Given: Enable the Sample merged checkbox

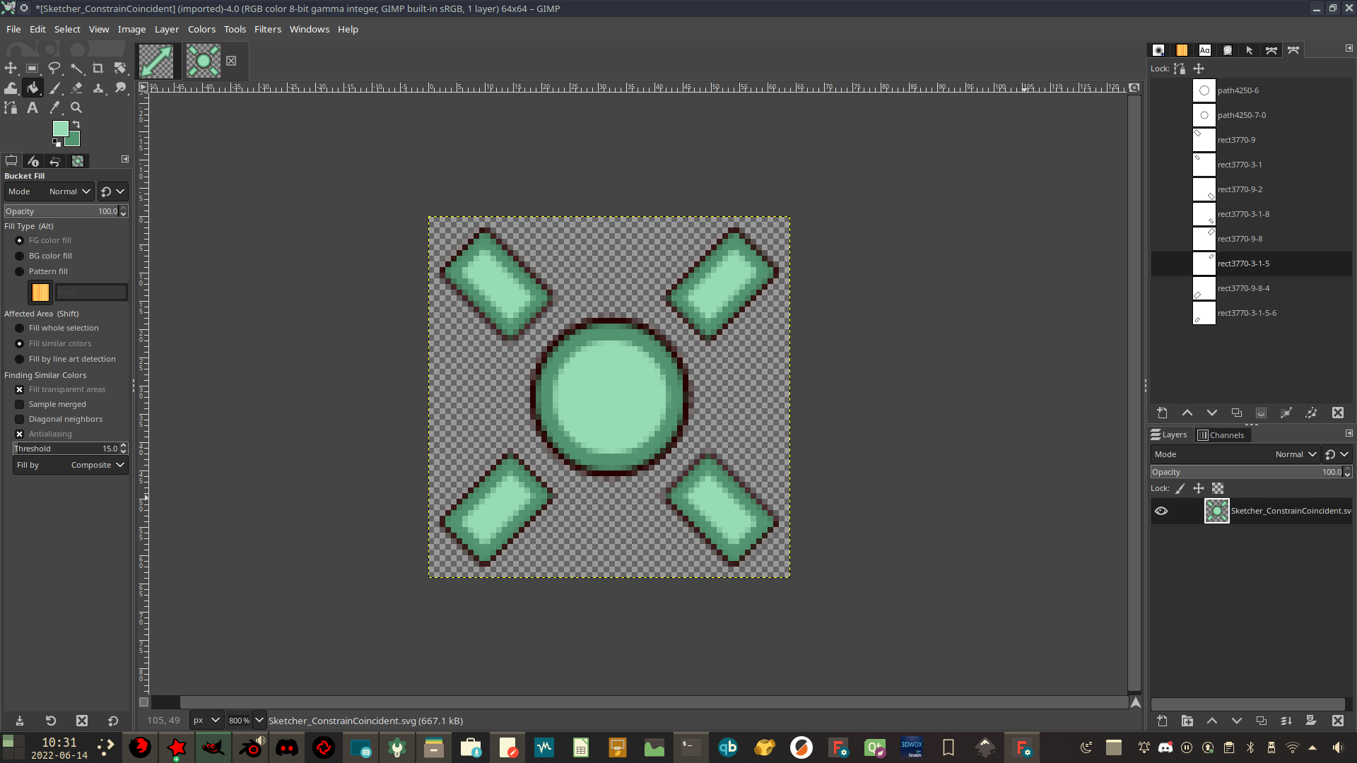Looking at the screenshot, I should [x=20, y=404].
